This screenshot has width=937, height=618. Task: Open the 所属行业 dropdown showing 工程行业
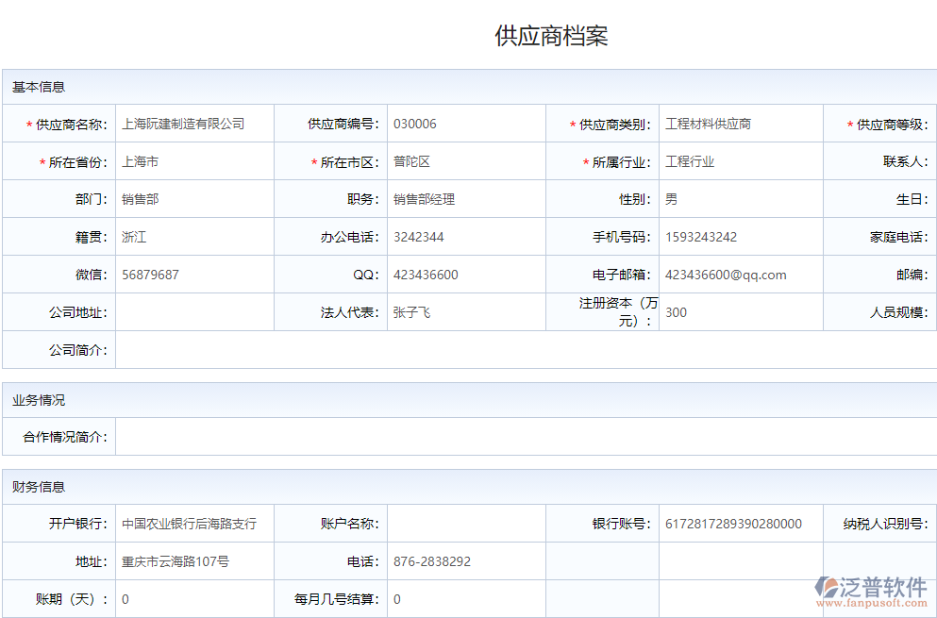(741, 161)
